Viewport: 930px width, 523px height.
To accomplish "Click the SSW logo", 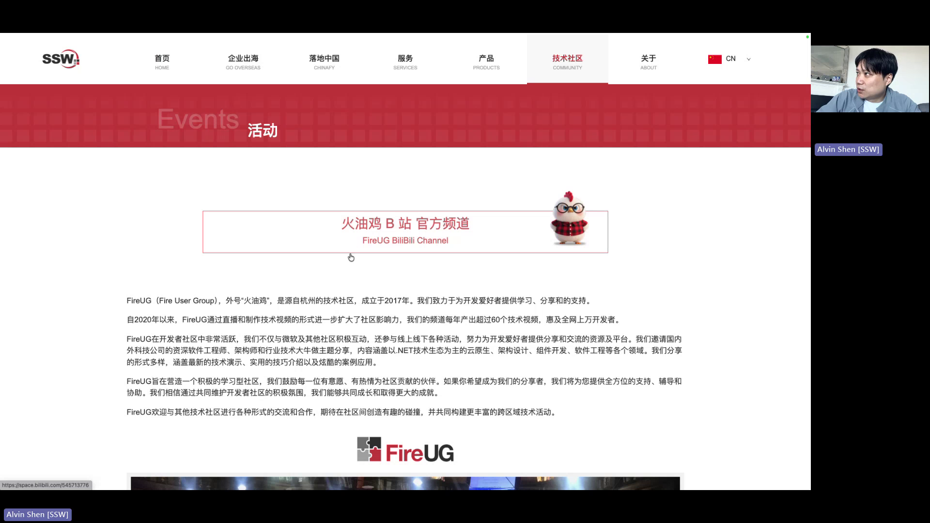I will pyautogui.click(x=60, y=58).
